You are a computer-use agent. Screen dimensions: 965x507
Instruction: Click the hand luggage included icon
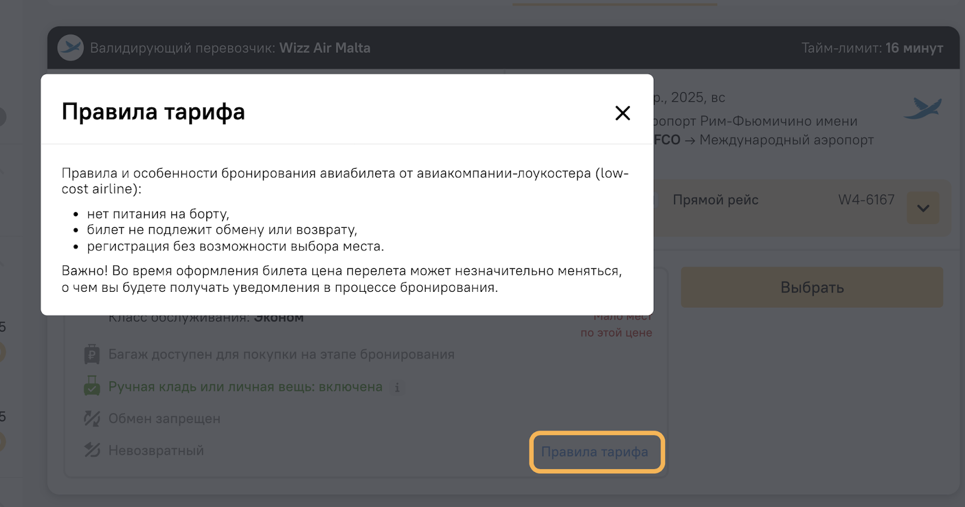92,386
